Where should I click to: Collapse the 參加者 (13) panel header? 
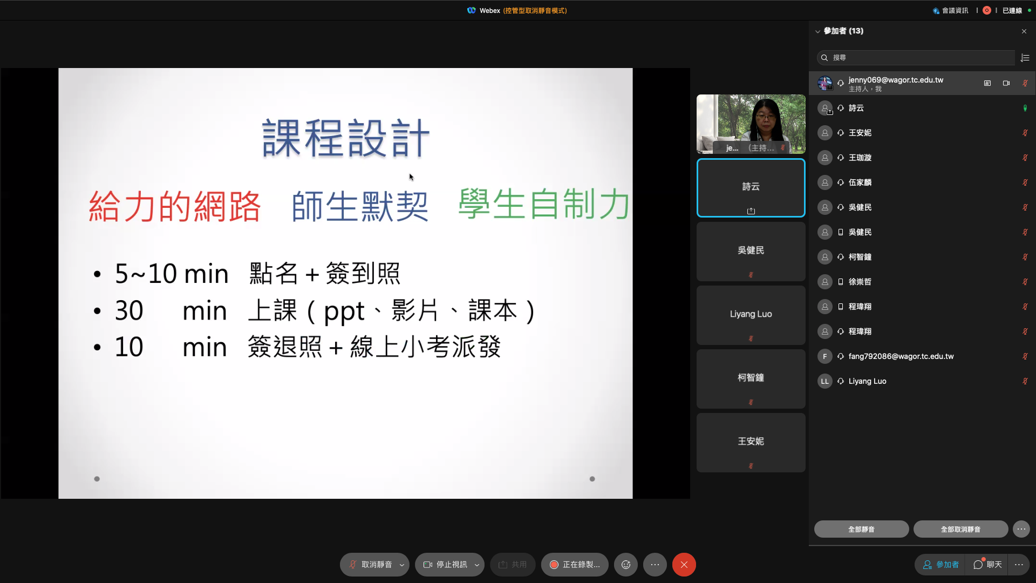(817, 31)
